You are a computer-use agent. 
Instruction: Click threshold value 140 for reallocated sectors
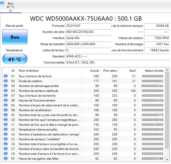pos(133,91)
